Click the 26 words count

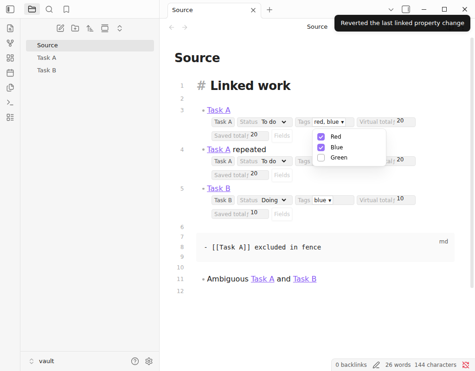coord(398,365)
